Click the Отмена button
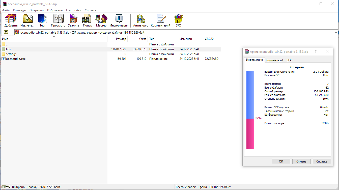Screen dimensions: 339x190 [x=301, y=161]
